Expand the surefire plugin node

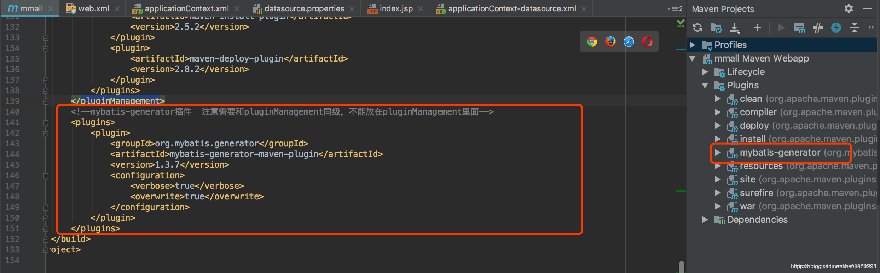click(718, 193)
